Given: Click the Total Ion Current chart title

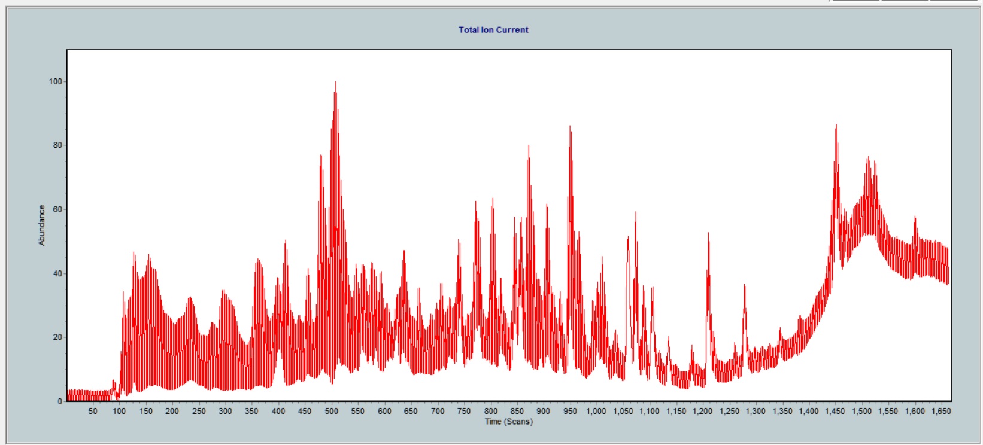Looking at the screenshot, I should tap(493, 30).
